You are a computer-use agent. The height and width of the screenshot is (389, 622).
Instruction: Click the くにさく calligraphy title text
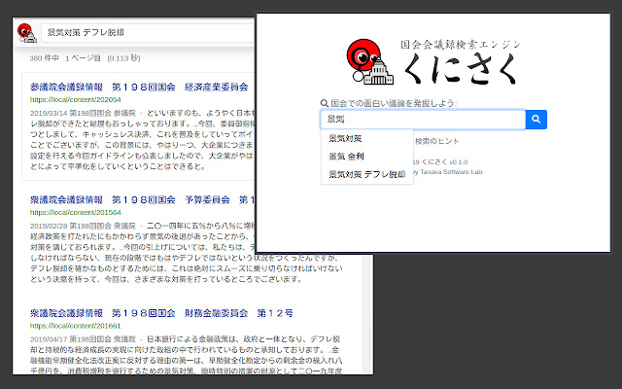[x=460, y=69]
